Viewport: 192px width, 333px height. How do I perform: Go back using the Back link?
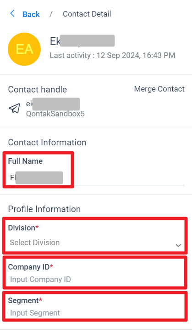[x=31, y=14]
